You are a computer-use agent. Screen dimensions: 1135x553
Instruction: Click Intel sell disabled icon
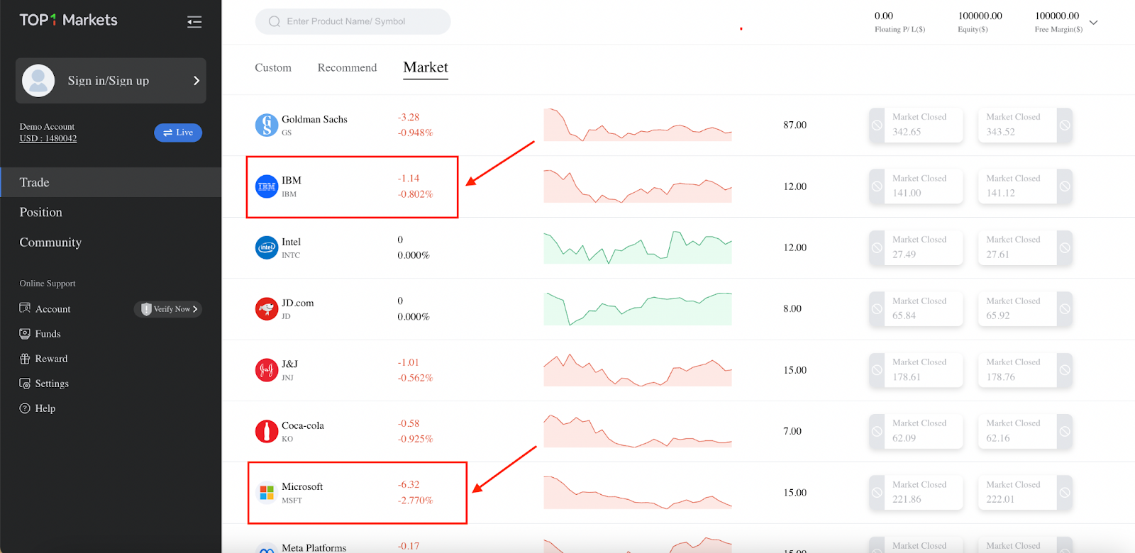tap(877, 247)
